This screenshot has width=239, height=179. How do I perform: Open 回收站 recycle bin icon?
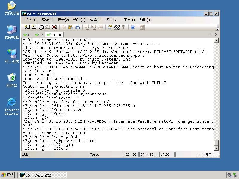click(12, 80)
